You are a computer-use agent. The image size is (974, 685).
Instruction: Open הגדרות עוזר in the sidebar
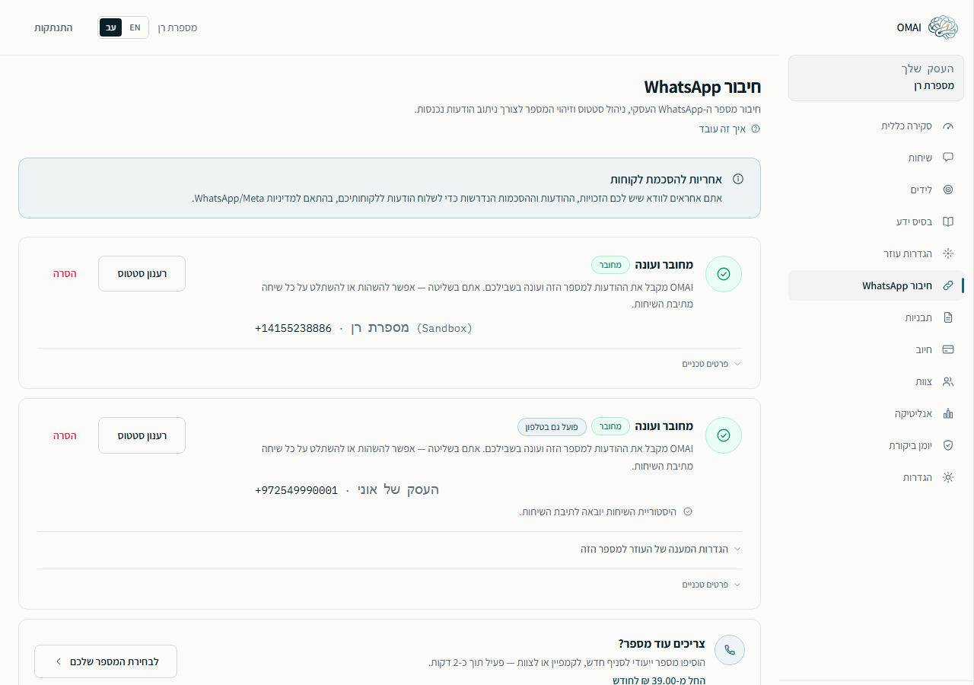(x=876, y=253)
